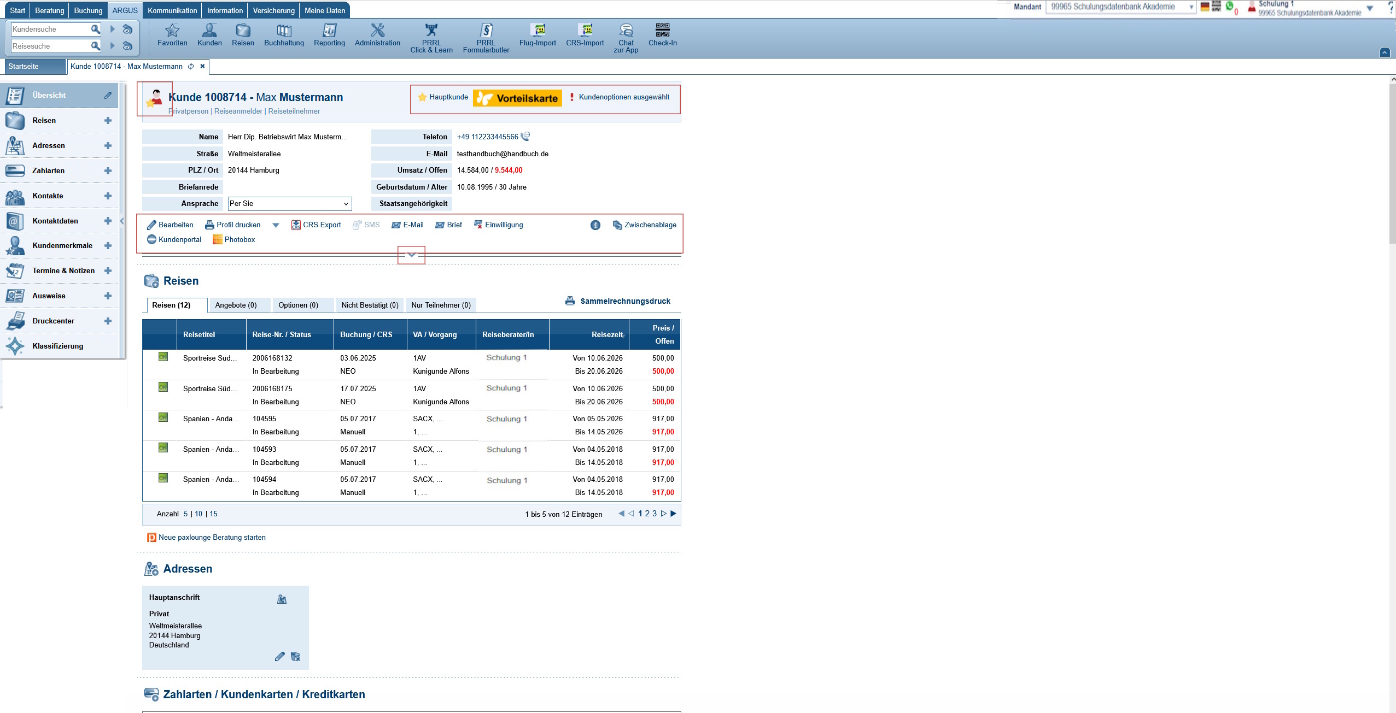Screen dimensions: 1396x713
Task: Close the Kunde 1008714 tab
Action: click(x=202, y=66)
